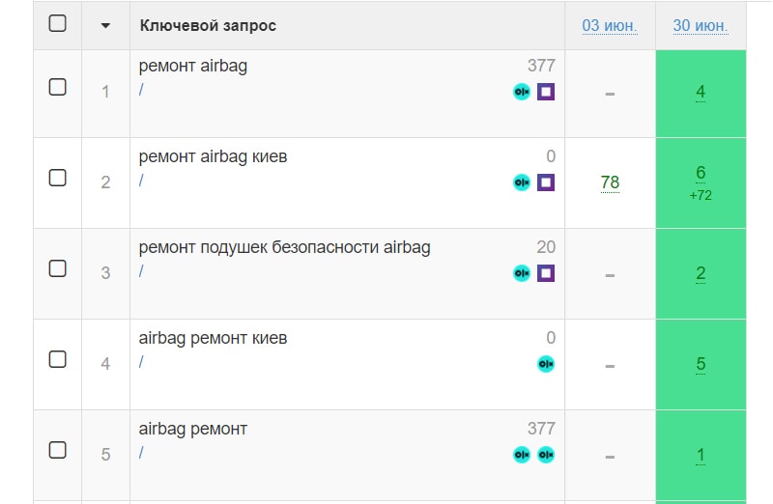Viewport: 773px width, 504px height.
Task: Click the cyan icon for "ремонт airbag киев"
Action: [x=522, y=182]
